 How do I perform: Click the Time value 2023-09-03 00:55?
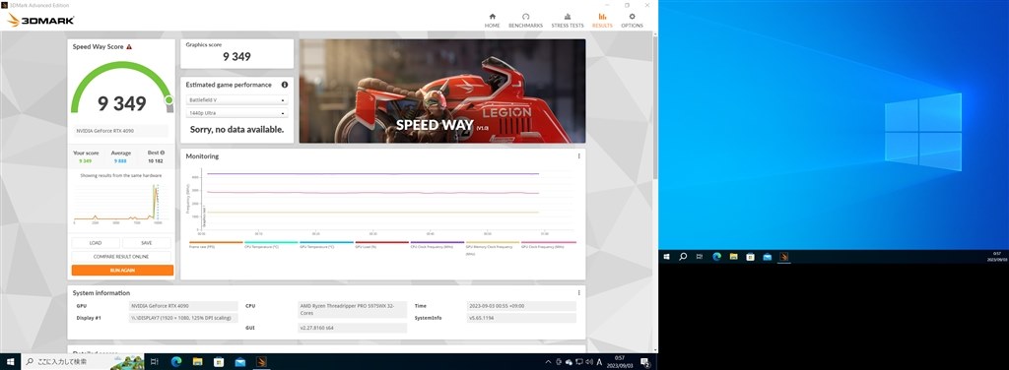coord(522,306)
